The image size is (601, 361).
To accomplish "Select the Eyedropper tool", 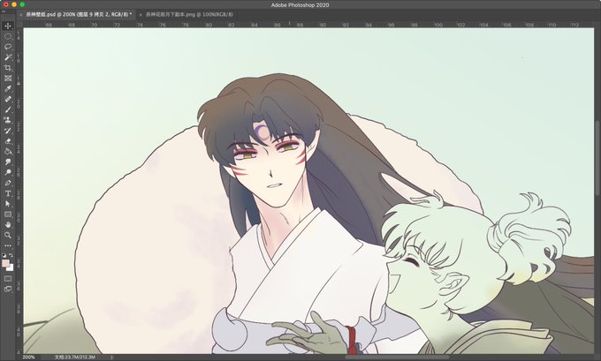I will coord(8,88).
